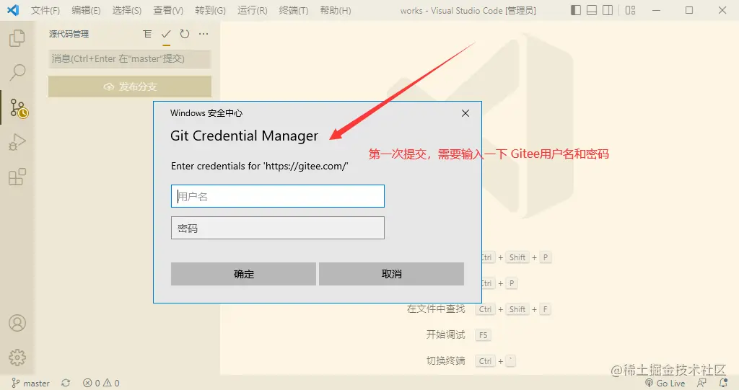739x390 pixels.
Task: Focus the 用户名 username field
Action: 278,196
